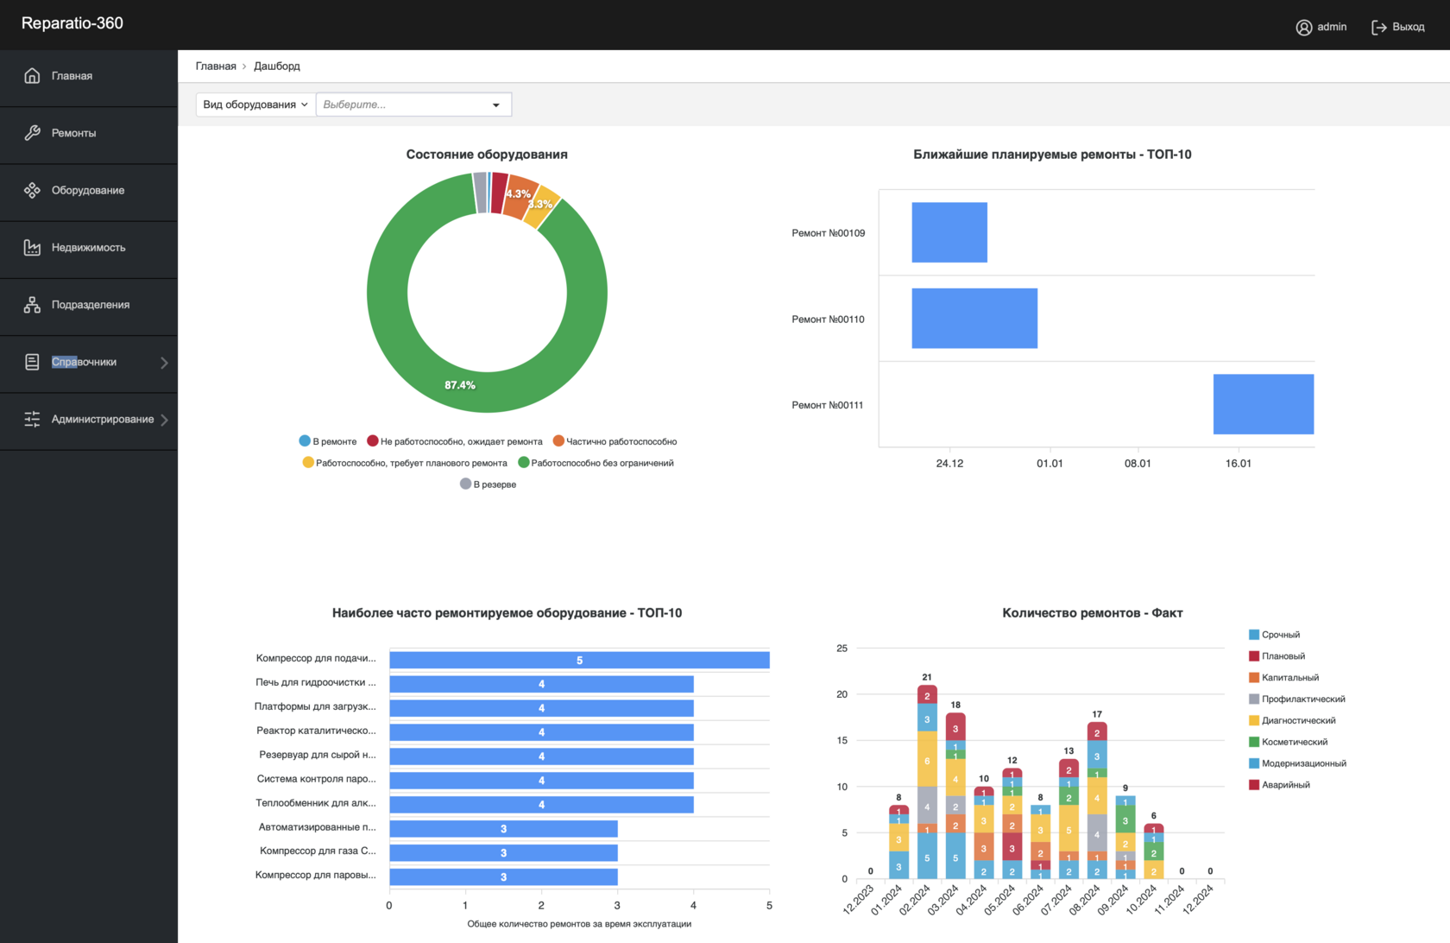
Task: Click the Ремонт №00109 timeline bar
Action: tap(949, 232)
